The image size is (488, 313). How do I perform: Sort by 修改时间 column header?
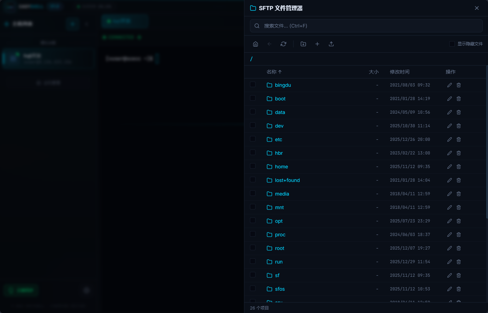[x=399, y=72]
